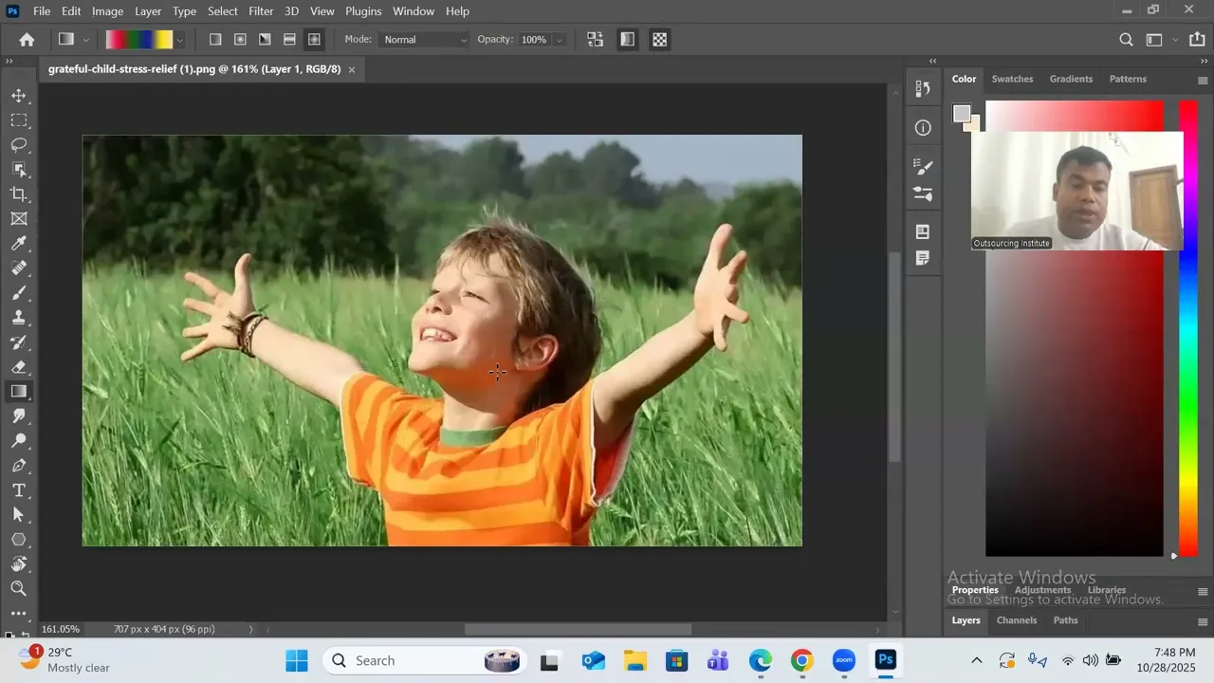The height and width of the screenshot is (683, 1214).
Task: Expand the status bar info arrow
Action: click(251, 629)
